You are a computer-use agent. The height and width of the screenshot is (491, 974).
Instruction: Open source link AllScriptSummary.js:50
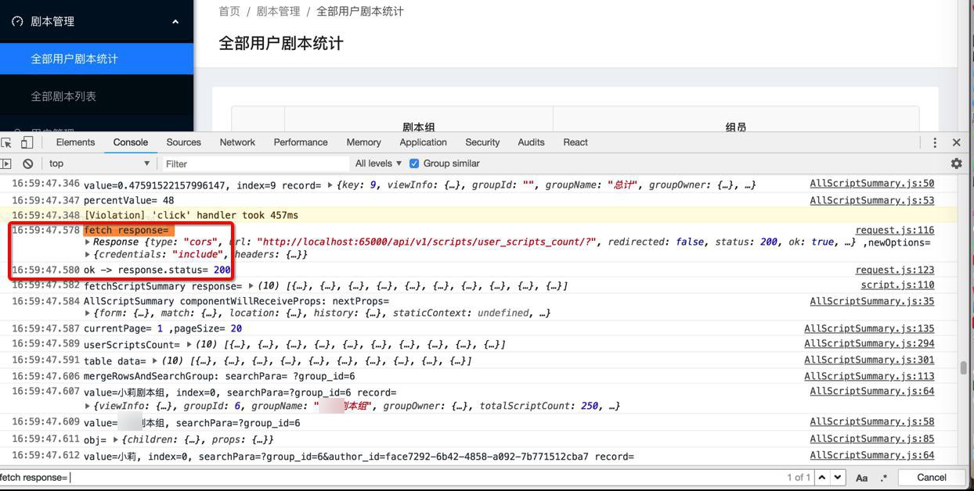[x=872, y=184]
